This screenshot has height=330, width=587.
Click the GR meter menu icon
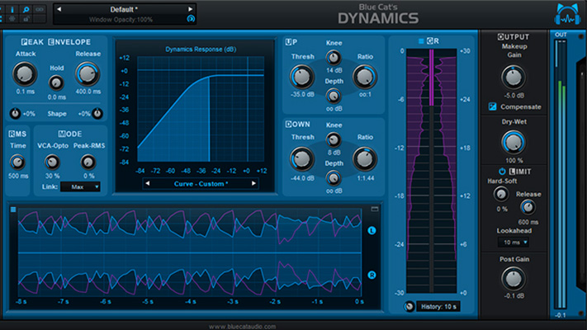[420, 40]
